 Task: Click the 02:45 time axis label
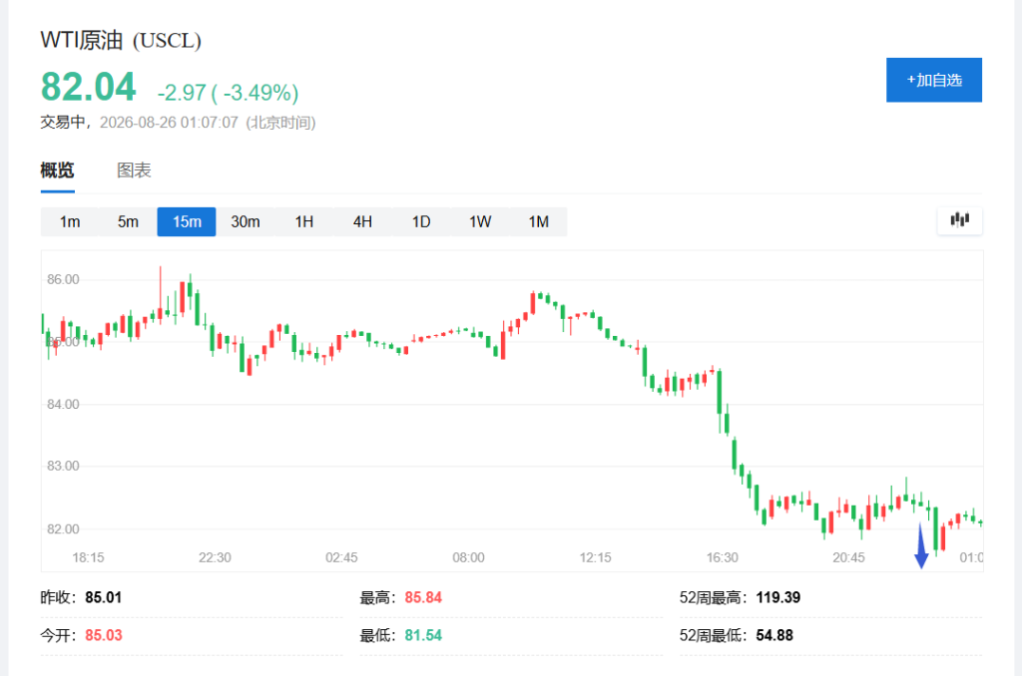341,557
